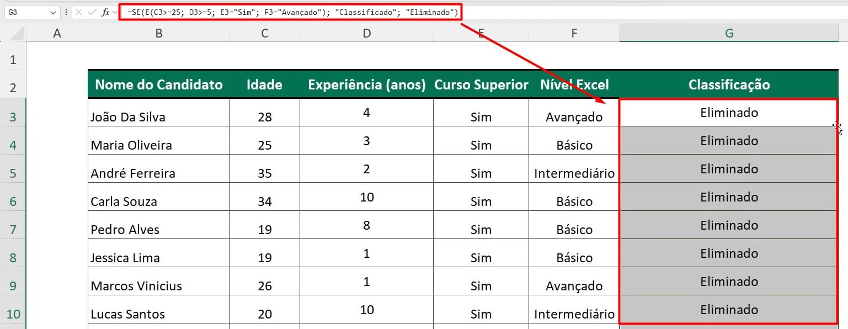
Task: Select Lucas Santos's 'Eliminado' classification cell
Action: tap(729, 310)
